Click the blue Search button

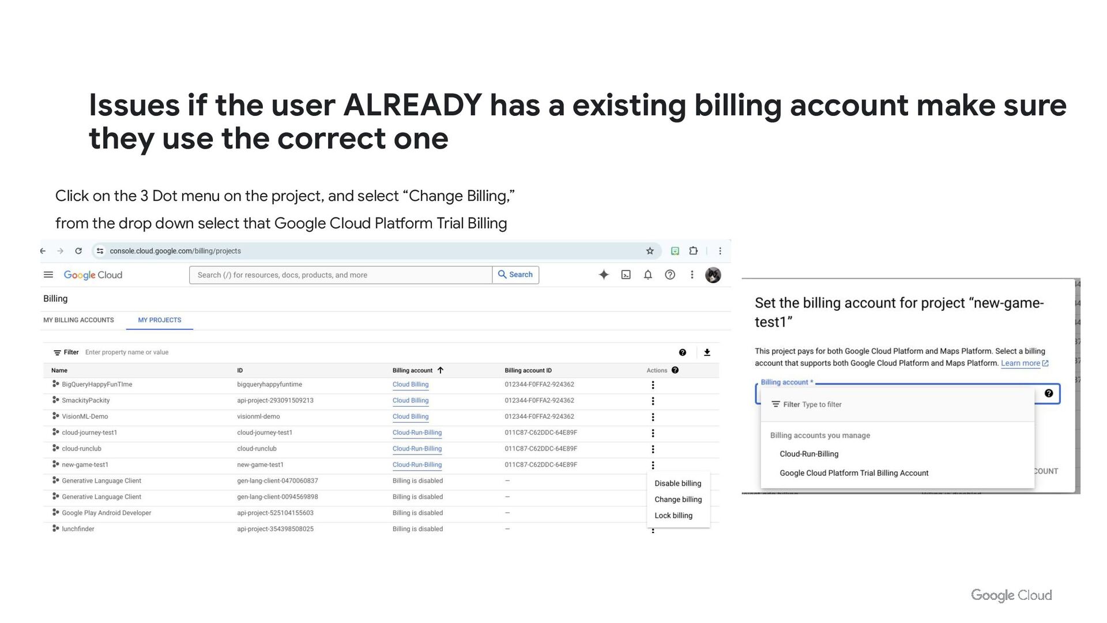[x=515, y=275]
